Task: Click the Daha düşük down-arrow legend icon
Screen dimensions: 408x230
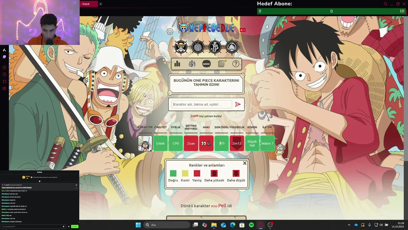Action: tap(236, 173)
